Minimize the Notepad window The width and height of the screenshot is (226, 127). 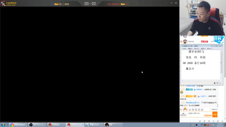click(x=212, y=46)
